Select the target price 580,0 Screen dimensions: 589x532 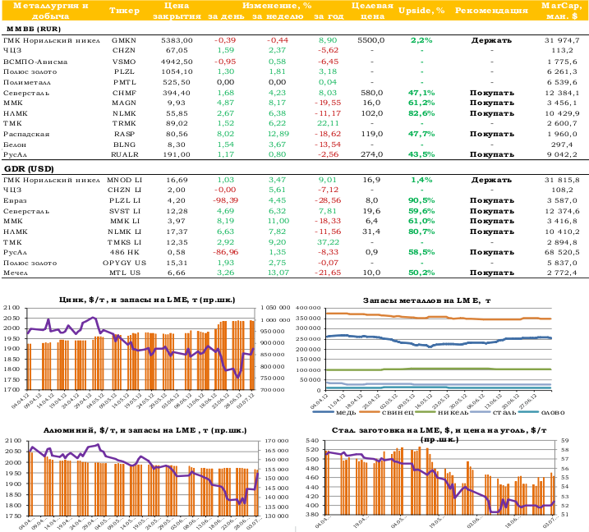pos(372,93)
